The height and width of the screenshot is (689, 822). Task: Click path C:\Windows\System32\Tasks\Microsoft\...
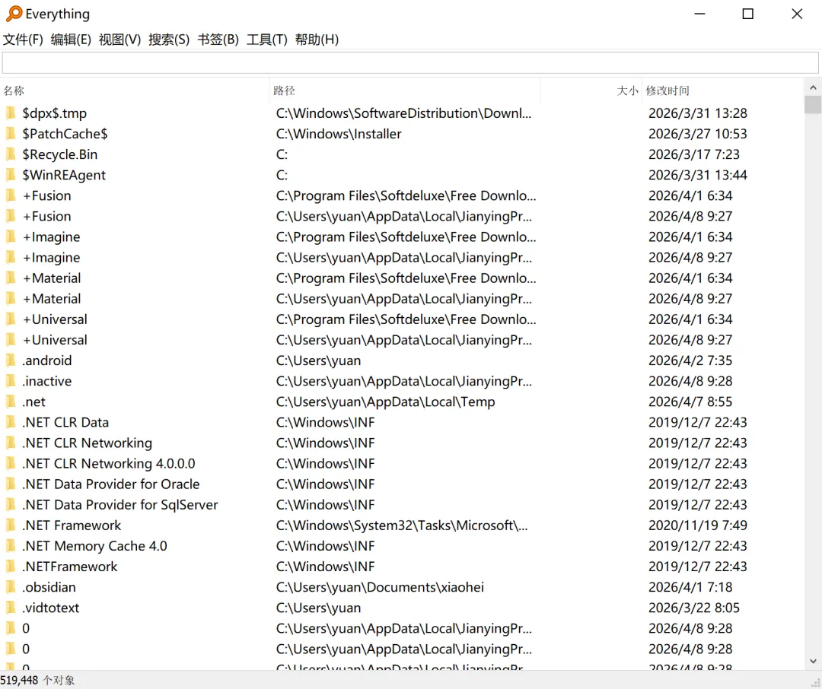coord(402,525)
